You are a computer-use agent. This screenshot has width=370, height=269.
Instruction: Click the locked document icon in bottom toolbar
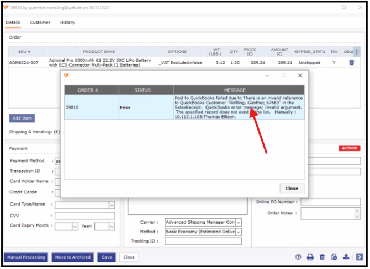point(334,257)
